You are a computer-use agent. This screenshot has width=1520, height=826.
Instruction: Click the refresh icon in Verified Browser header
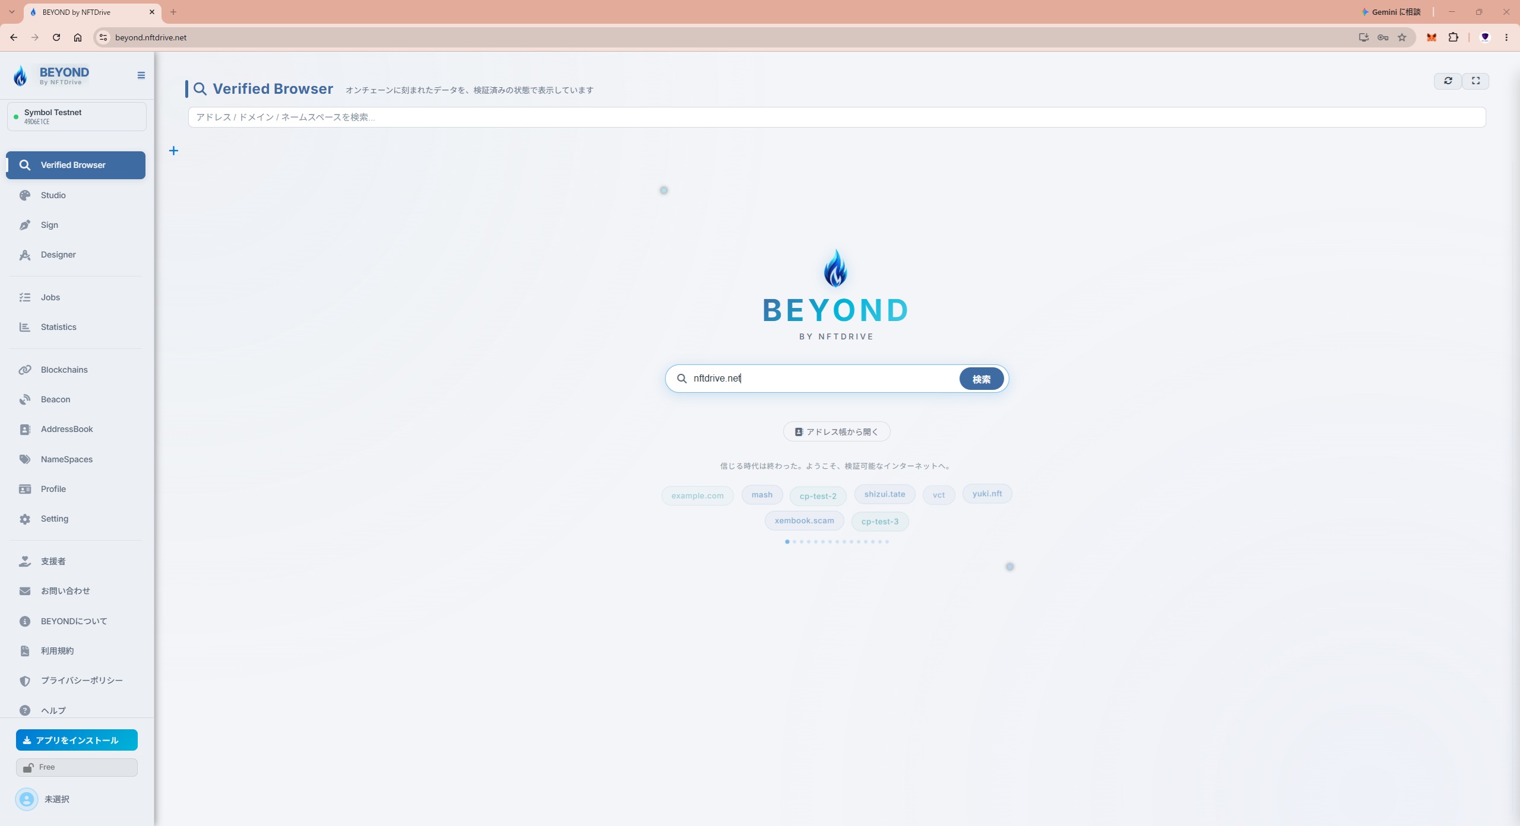pos(1448,81)
